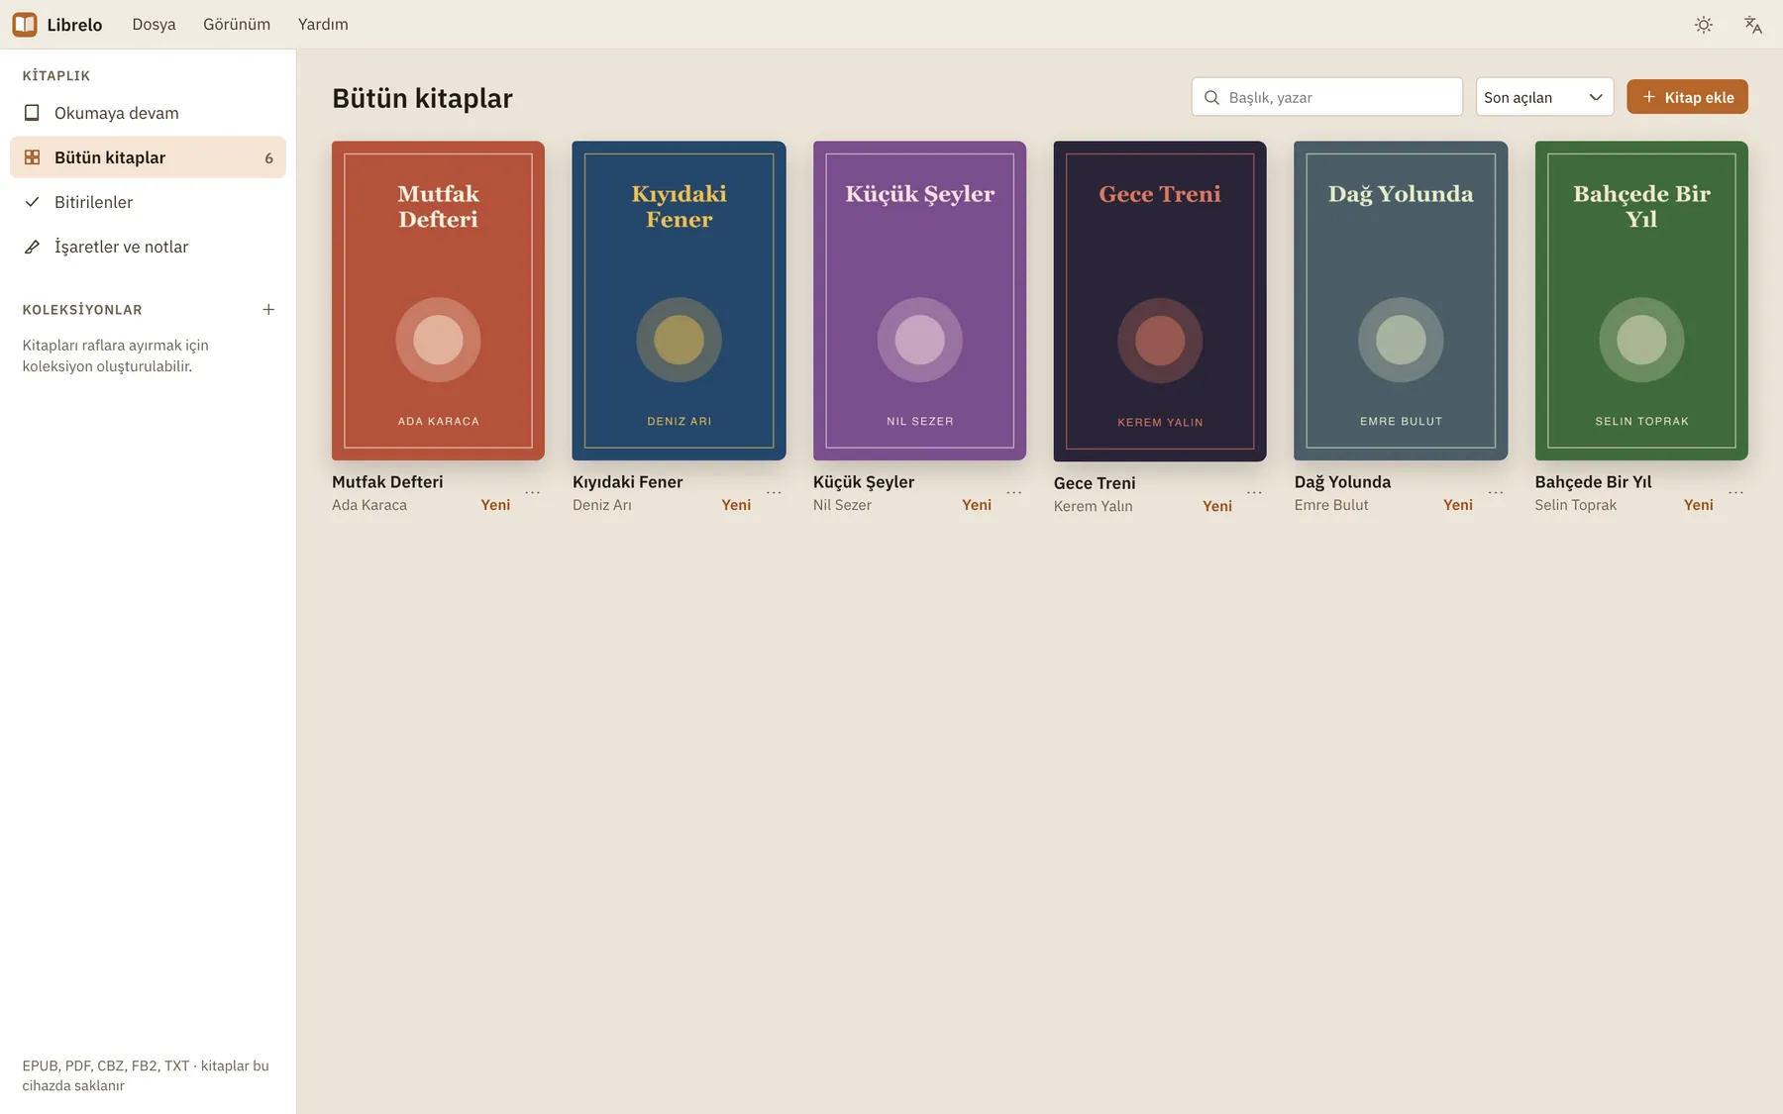Image resolution: width=1783 pixels, height=1114 pixels.
Task: Open more options for Bahçede Bir Yıl
Action: click(1736, 492)
